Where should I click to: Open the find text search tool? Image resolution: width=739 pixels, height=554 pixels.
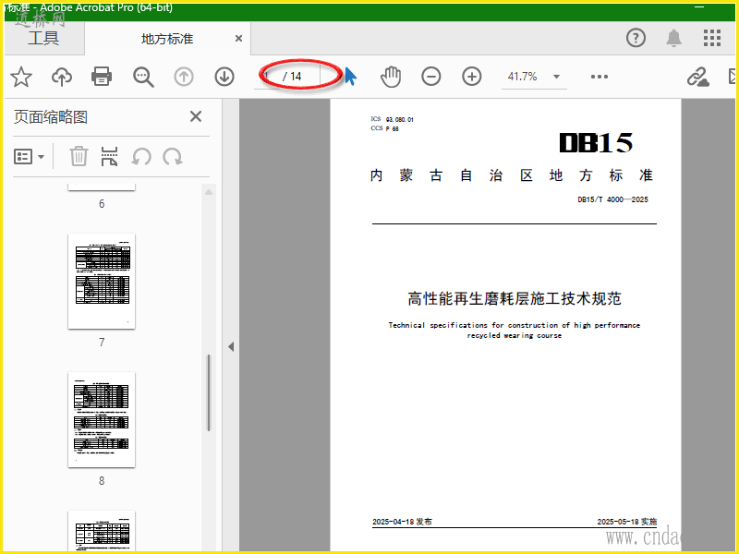click(143, 77)
